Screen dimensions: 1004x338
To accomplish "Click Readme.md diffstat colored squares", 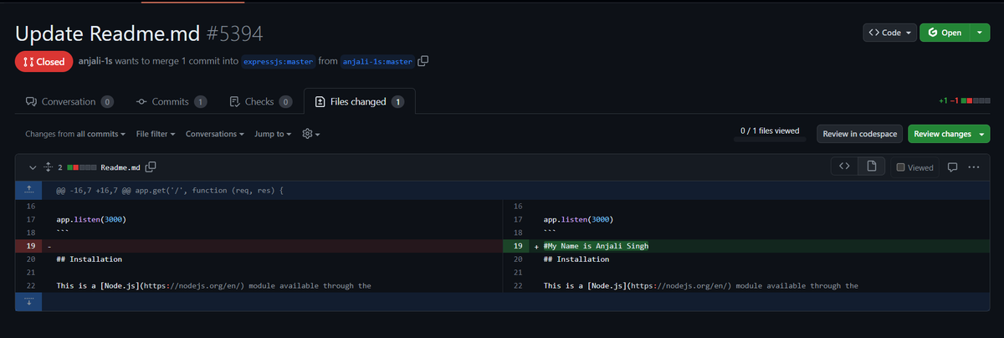I will [x=81, y=167].
